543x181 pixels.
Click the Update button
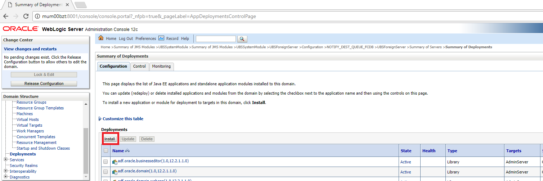tap(128, 139)
